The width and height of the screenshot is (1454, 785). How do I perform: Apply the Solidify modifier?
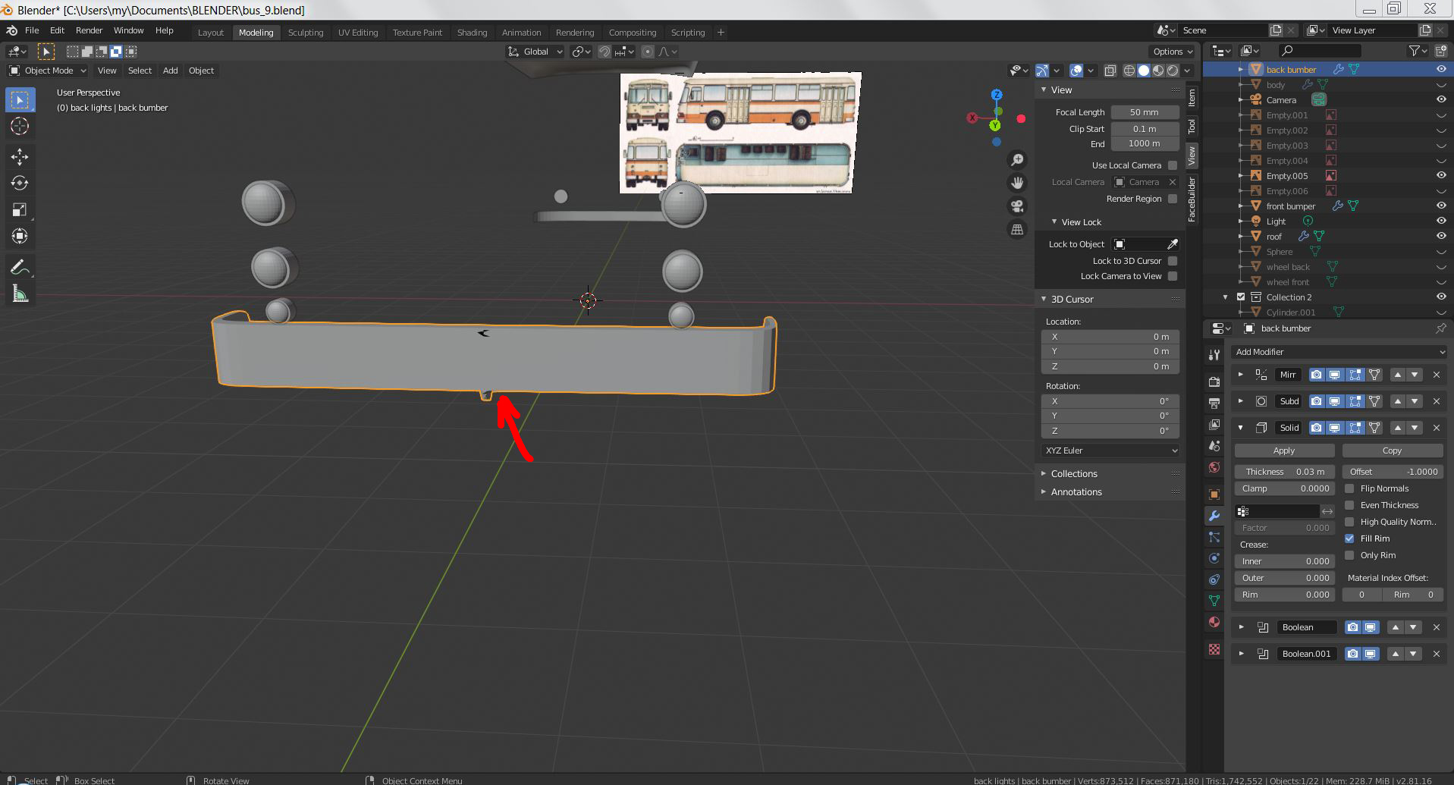[1284, 451]
